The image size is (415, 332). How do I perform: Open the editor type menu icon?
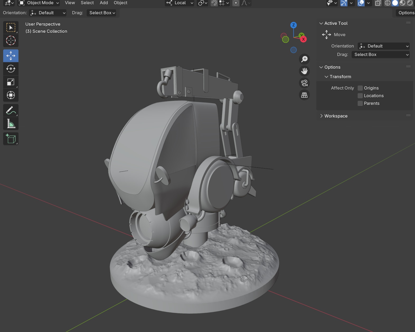pos(9,3)
